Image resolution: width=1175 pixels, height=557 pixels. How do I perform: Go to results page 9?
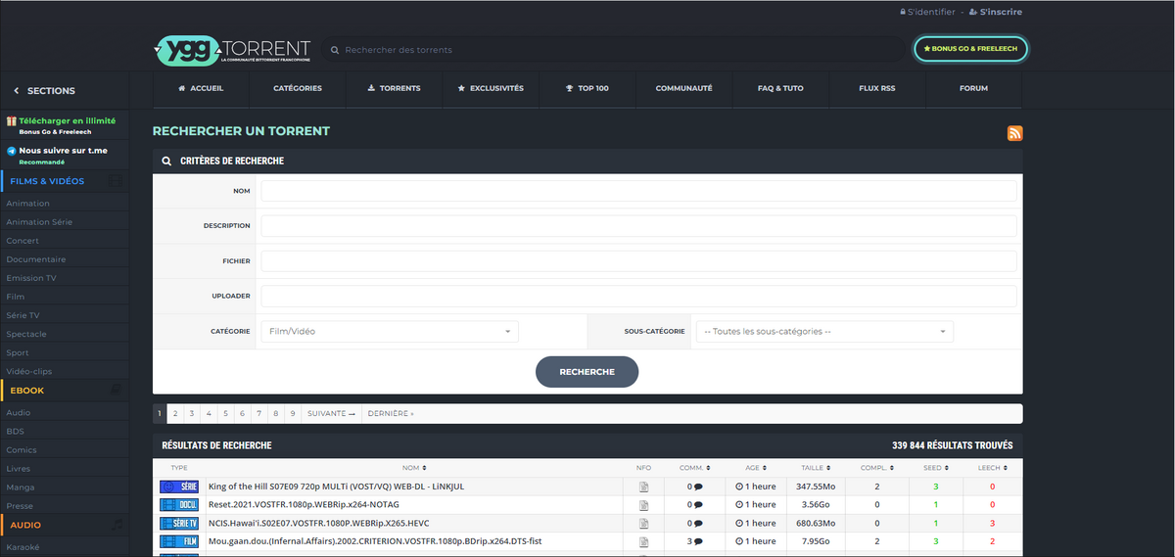click(x=293, y=414)
